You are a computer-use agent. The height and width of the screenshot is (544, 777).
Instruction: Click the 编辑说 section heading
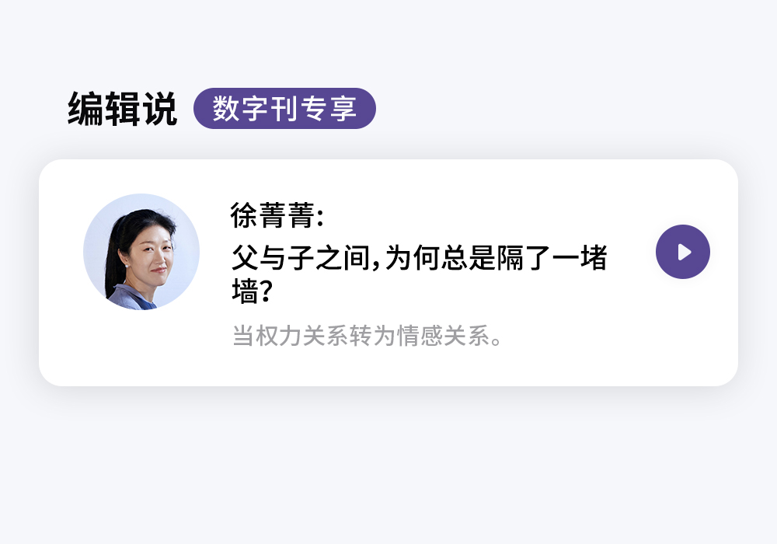tap(123, 109)
